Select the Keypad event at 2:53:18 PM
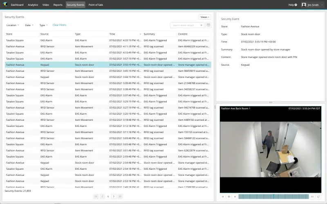Image resolution: width=327 pixels, height=204 pixels. [x=108, y=181]
